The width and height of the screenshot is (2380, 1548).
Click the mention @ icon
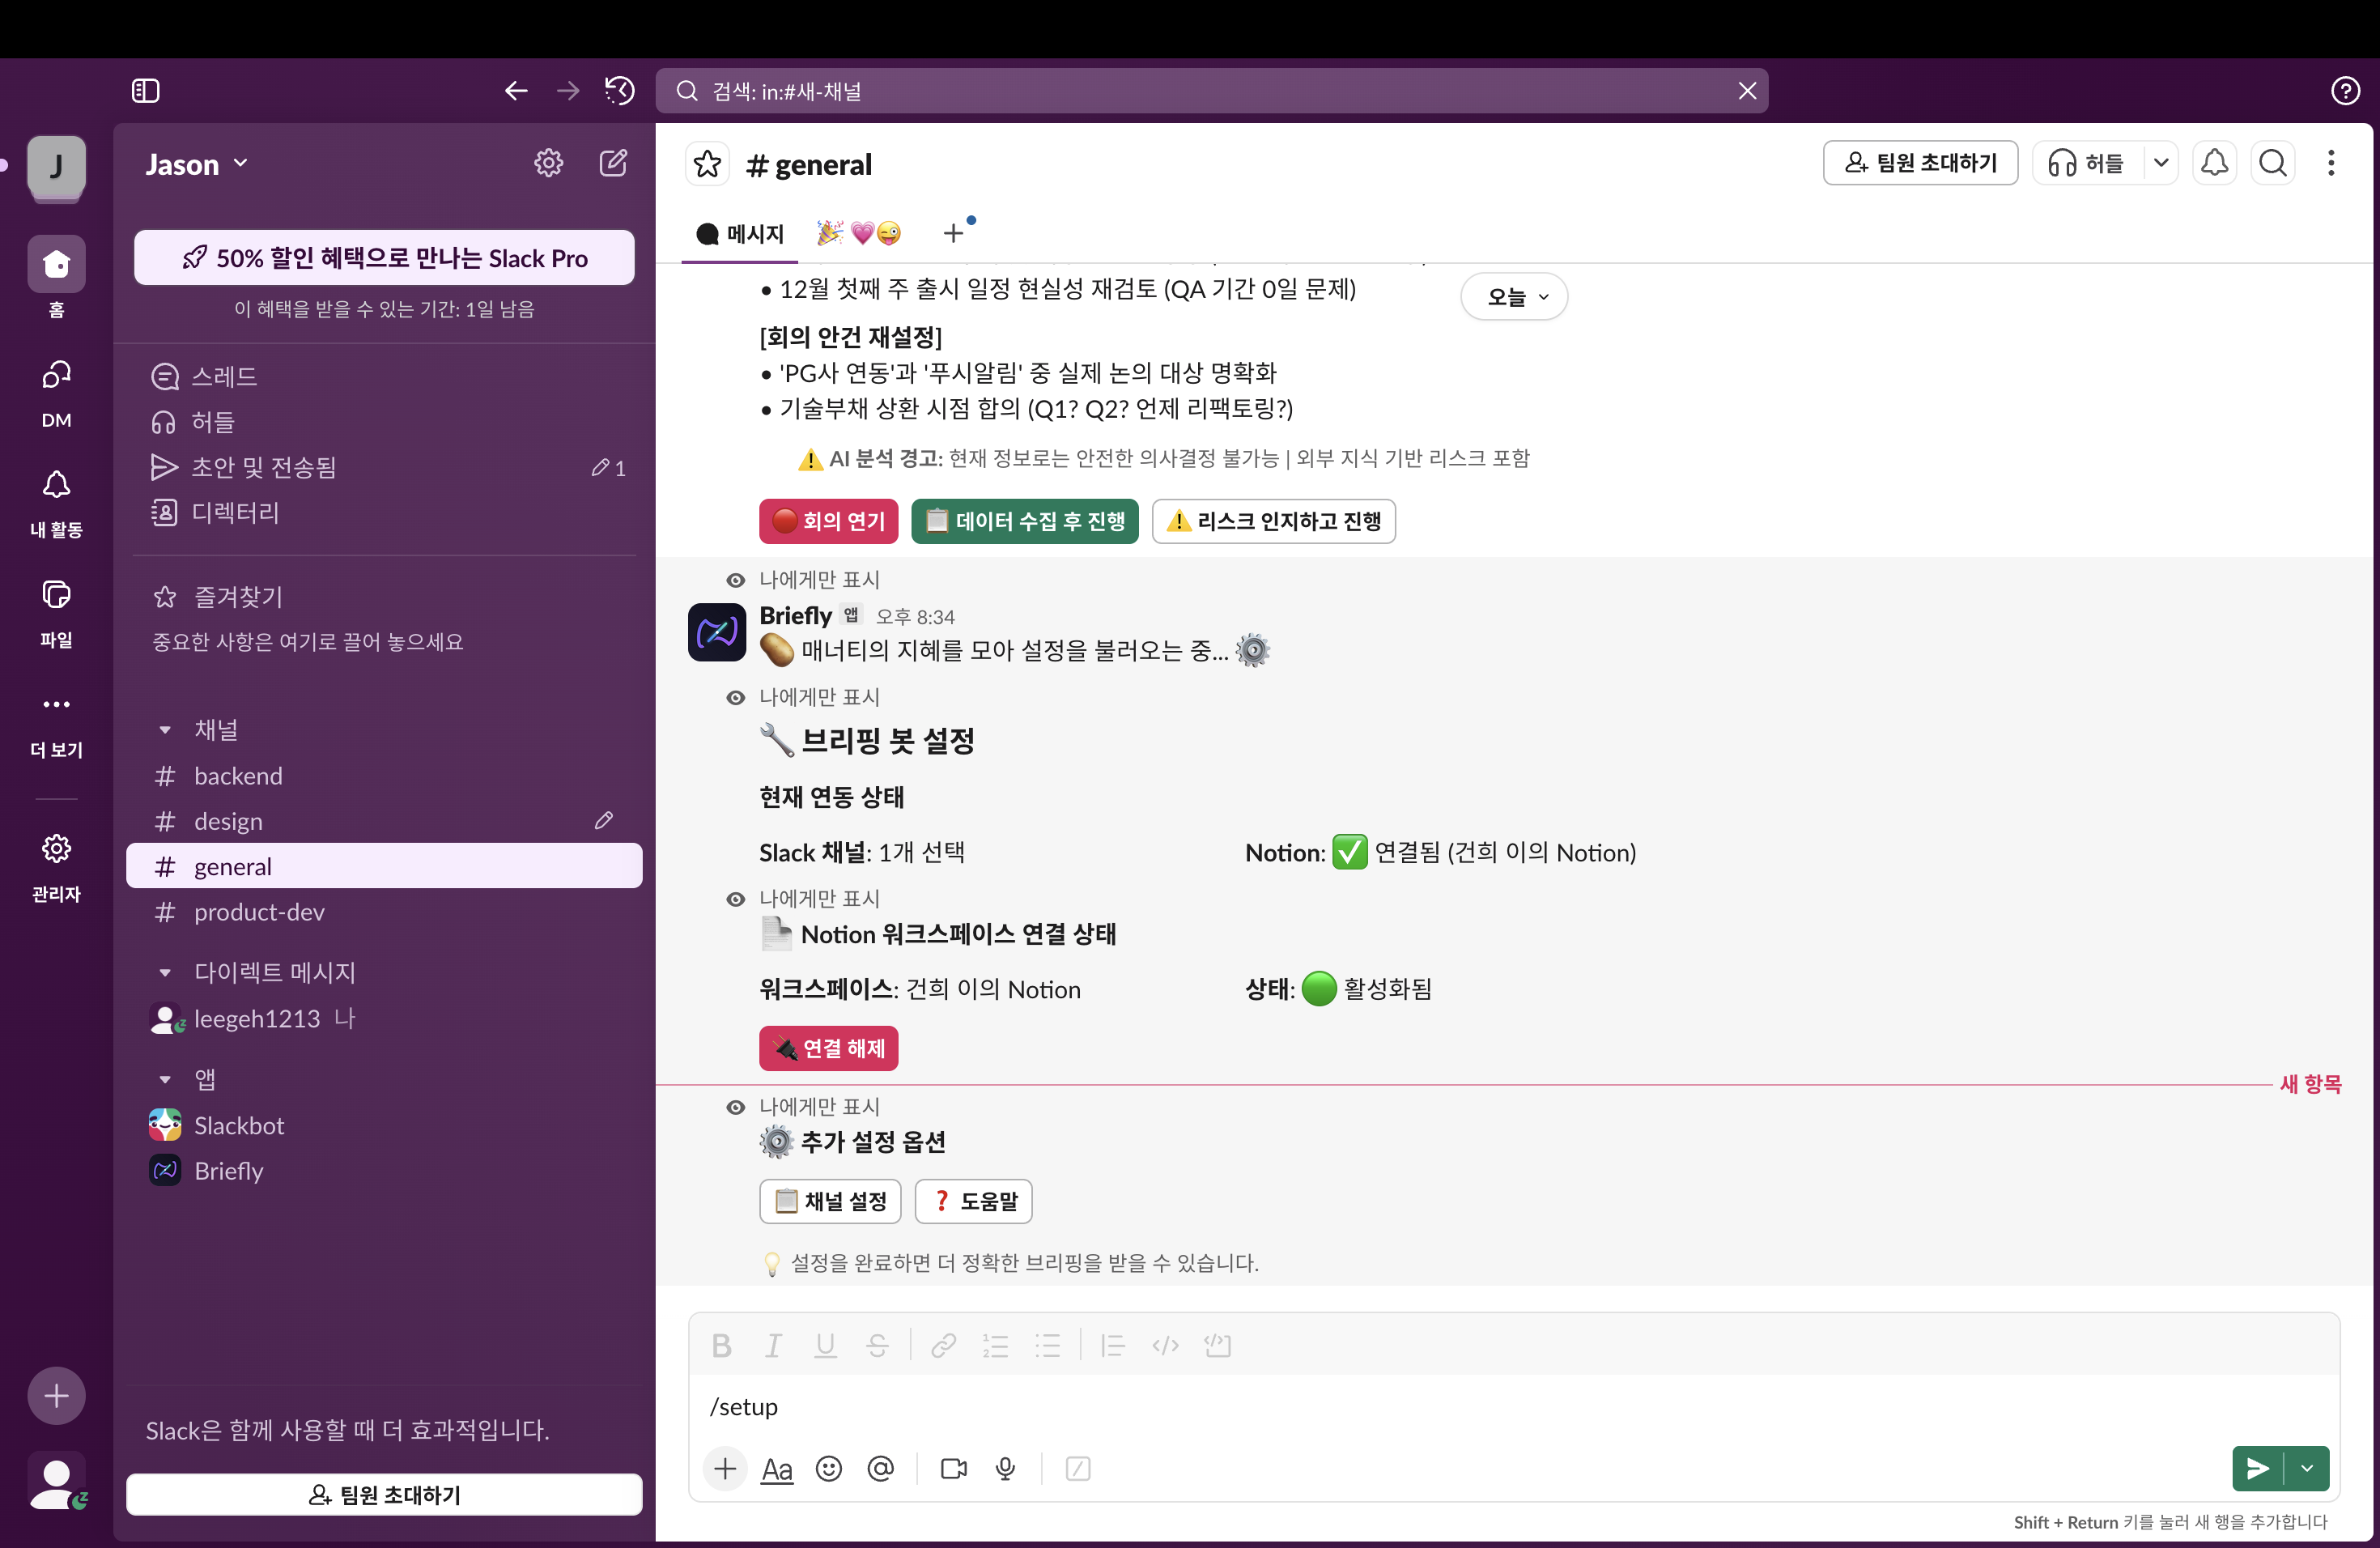(880, 1468)
